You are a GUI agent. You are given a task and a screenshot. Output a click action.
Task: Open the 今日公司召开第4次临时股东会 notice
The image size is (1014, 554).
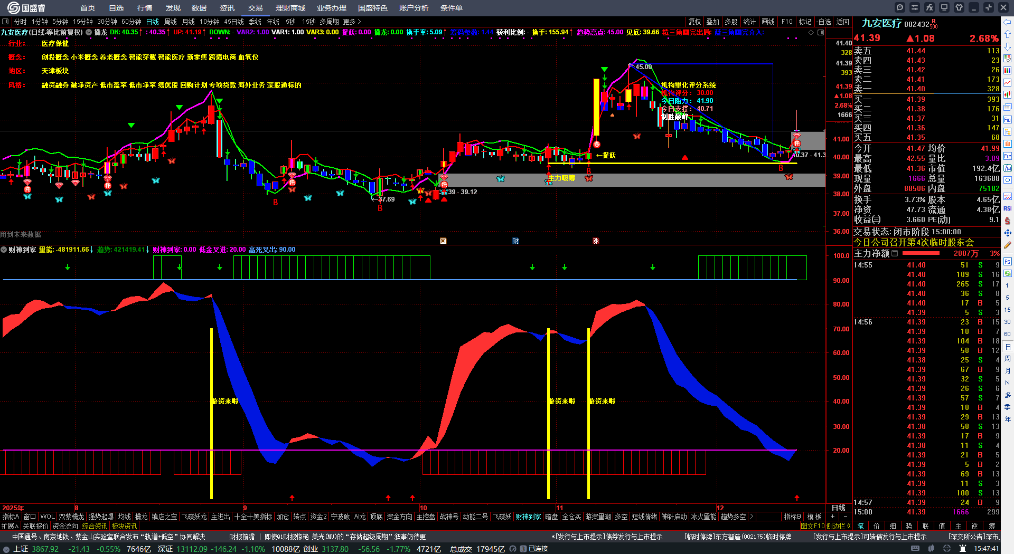[x=914, y=242]
